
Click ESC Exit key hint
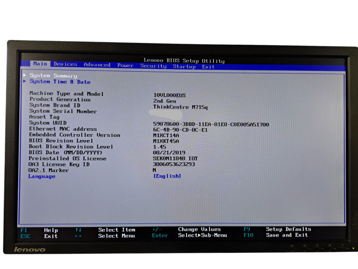pos(39,236)
